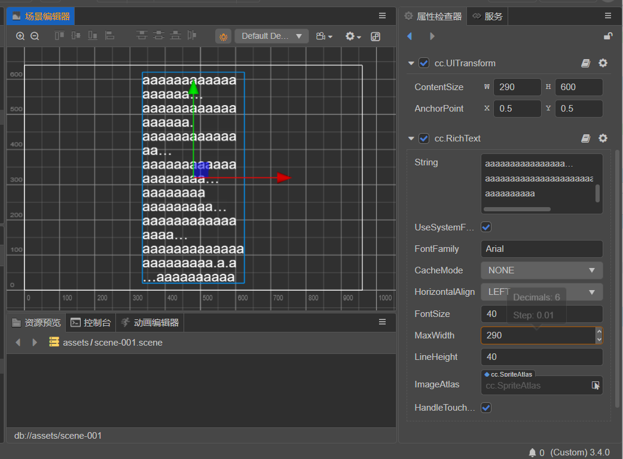Screen dimensions: 623x459
Task: Click the zoom out magnifier icon
Action: 35,36
